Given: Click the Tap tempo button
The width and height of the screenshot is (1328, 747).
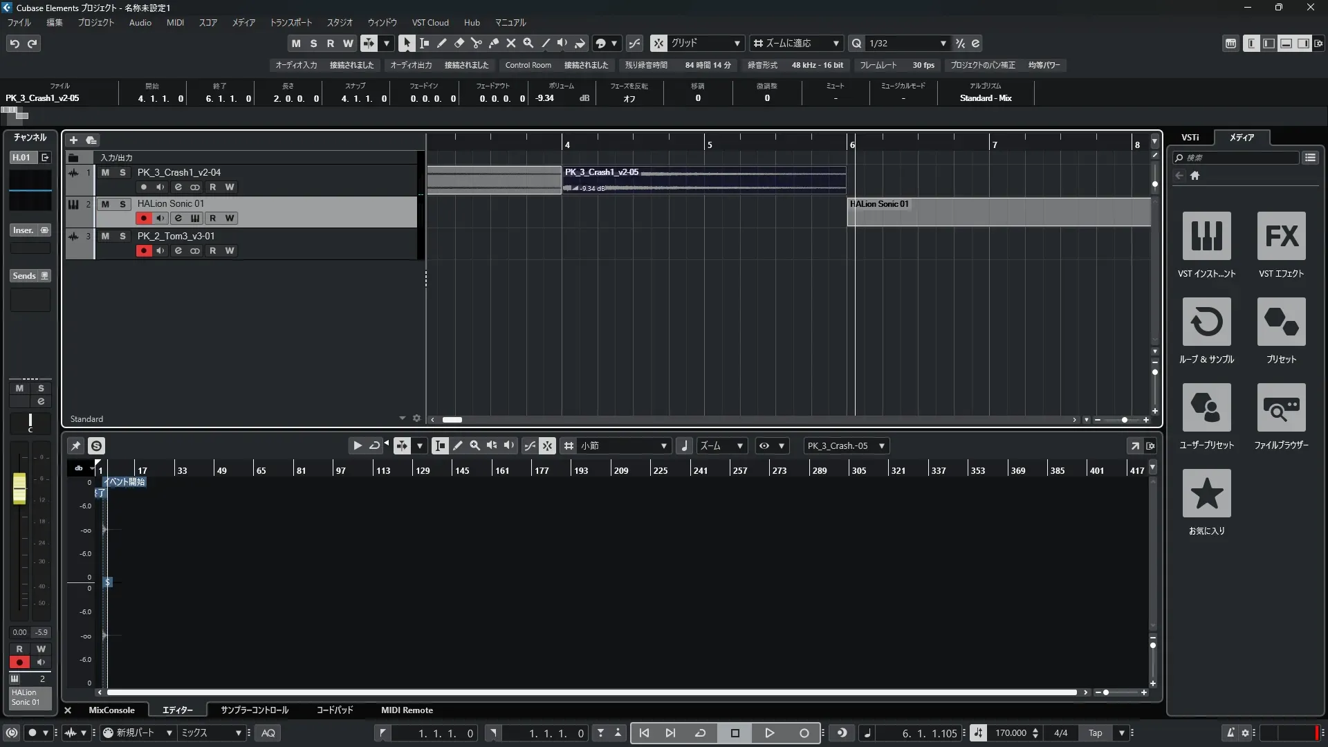Looking at the screenshot, I should [x=1095, y=733].
